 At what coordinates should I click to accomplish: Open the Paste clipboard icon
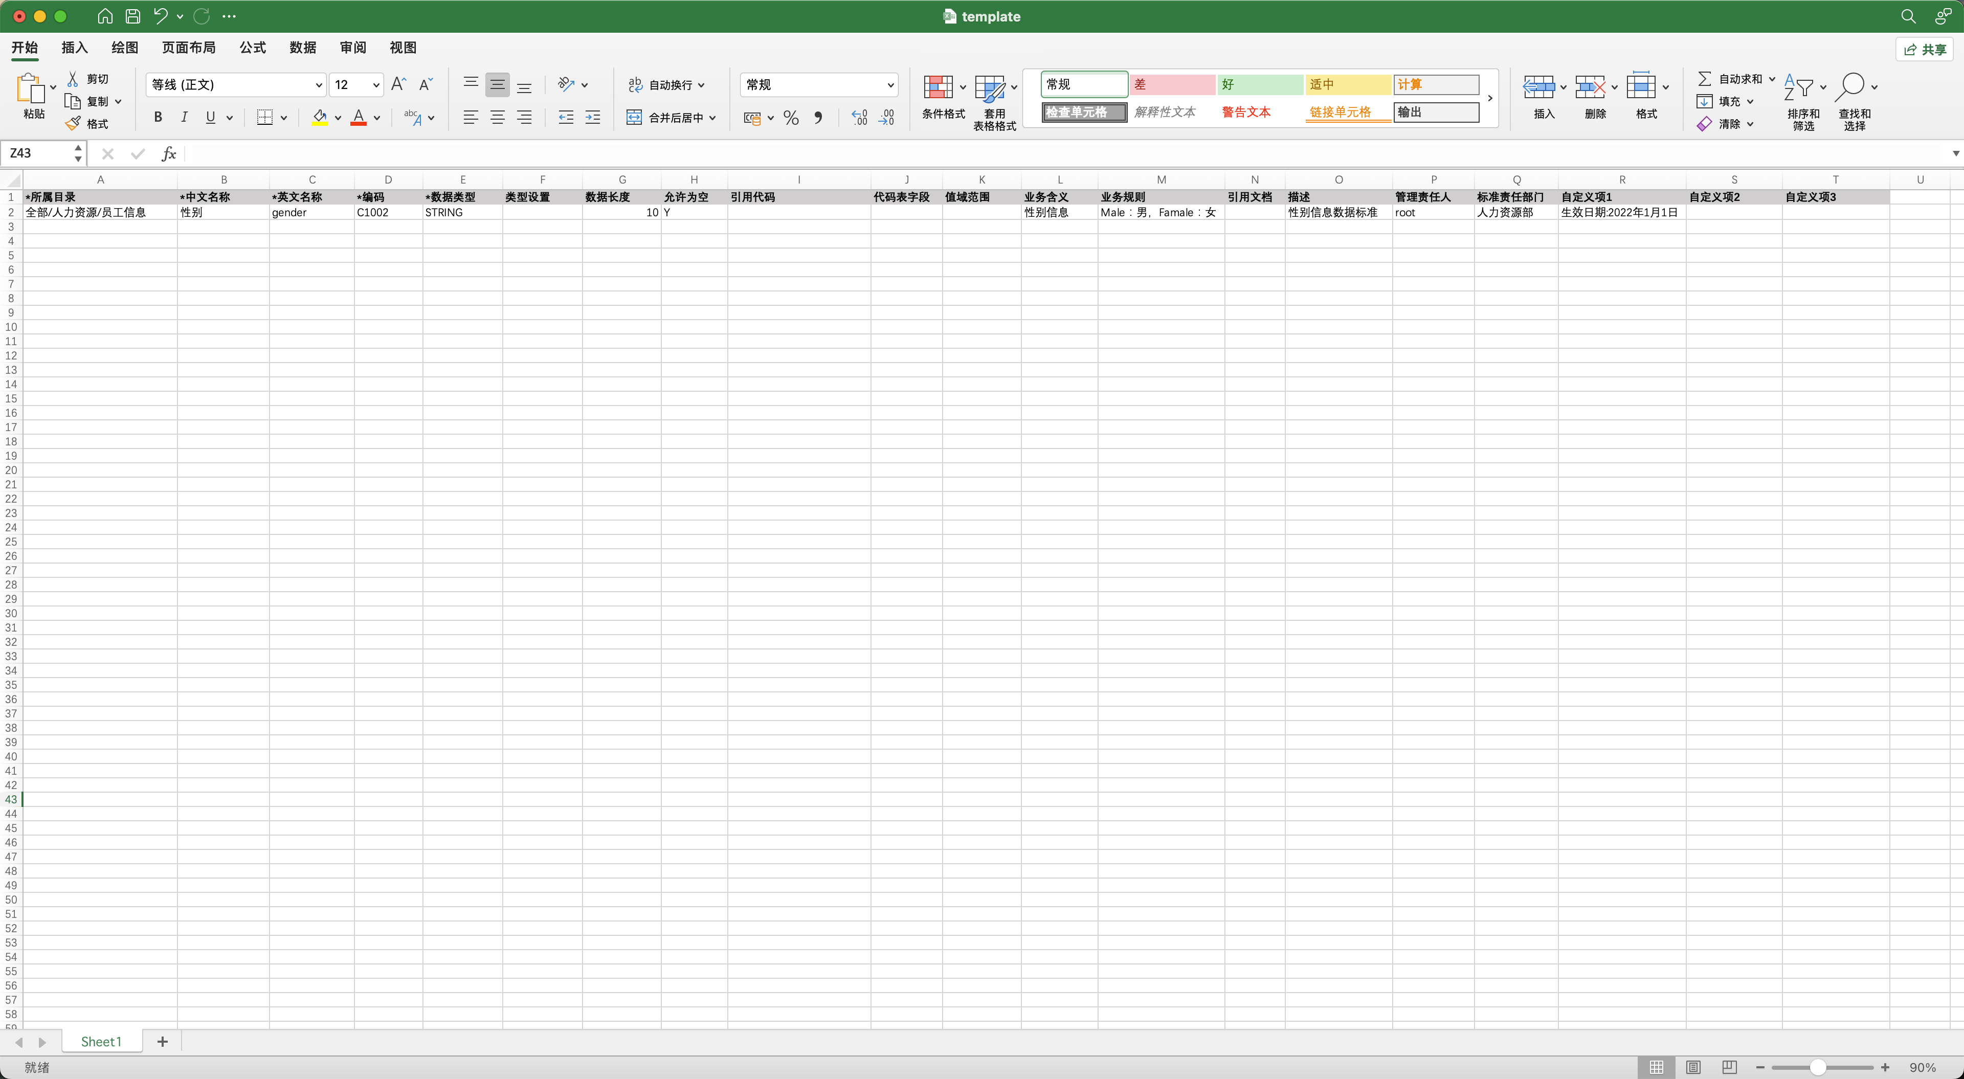coord(31,88)
